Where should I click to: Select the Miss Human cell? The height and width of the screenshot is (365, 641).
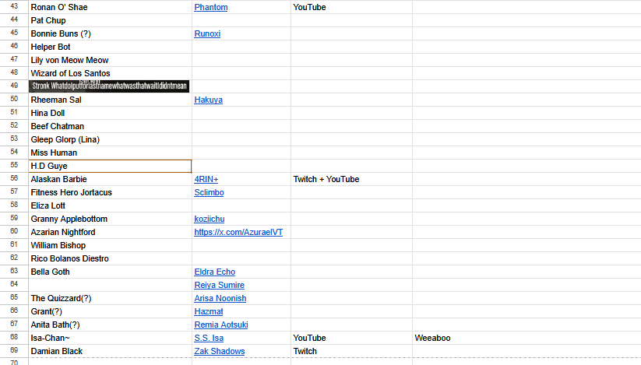click(x=110, y=153)
